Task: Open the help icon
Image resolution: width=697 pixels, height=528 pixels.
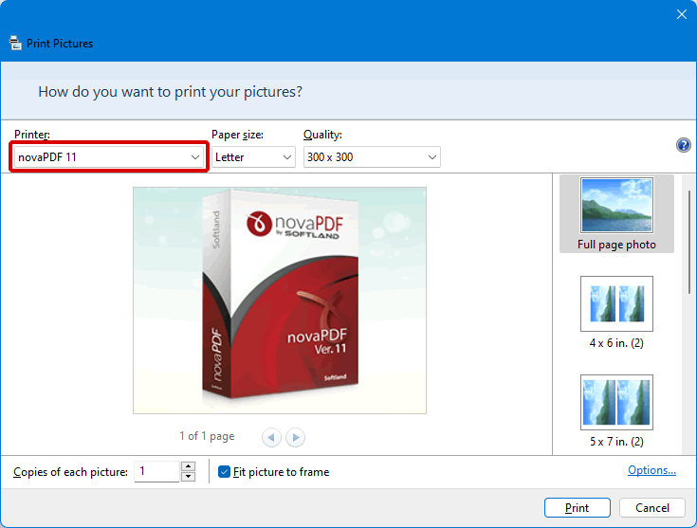Action: [683, 145]
